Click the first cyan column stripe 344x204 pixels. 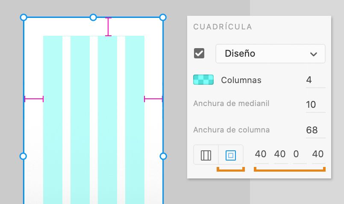coord(53,120)
